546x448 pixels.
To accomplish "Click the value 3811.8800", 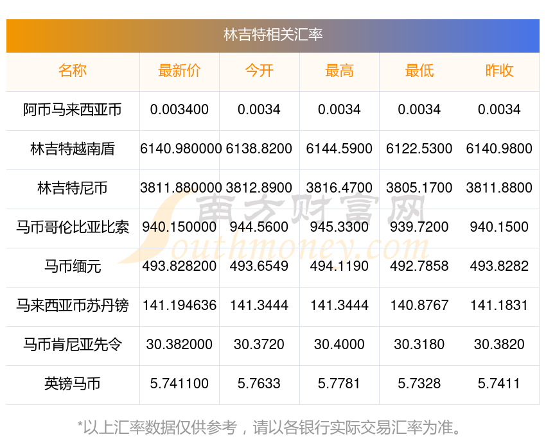I will pyautogui.click(x=499, y=188).
